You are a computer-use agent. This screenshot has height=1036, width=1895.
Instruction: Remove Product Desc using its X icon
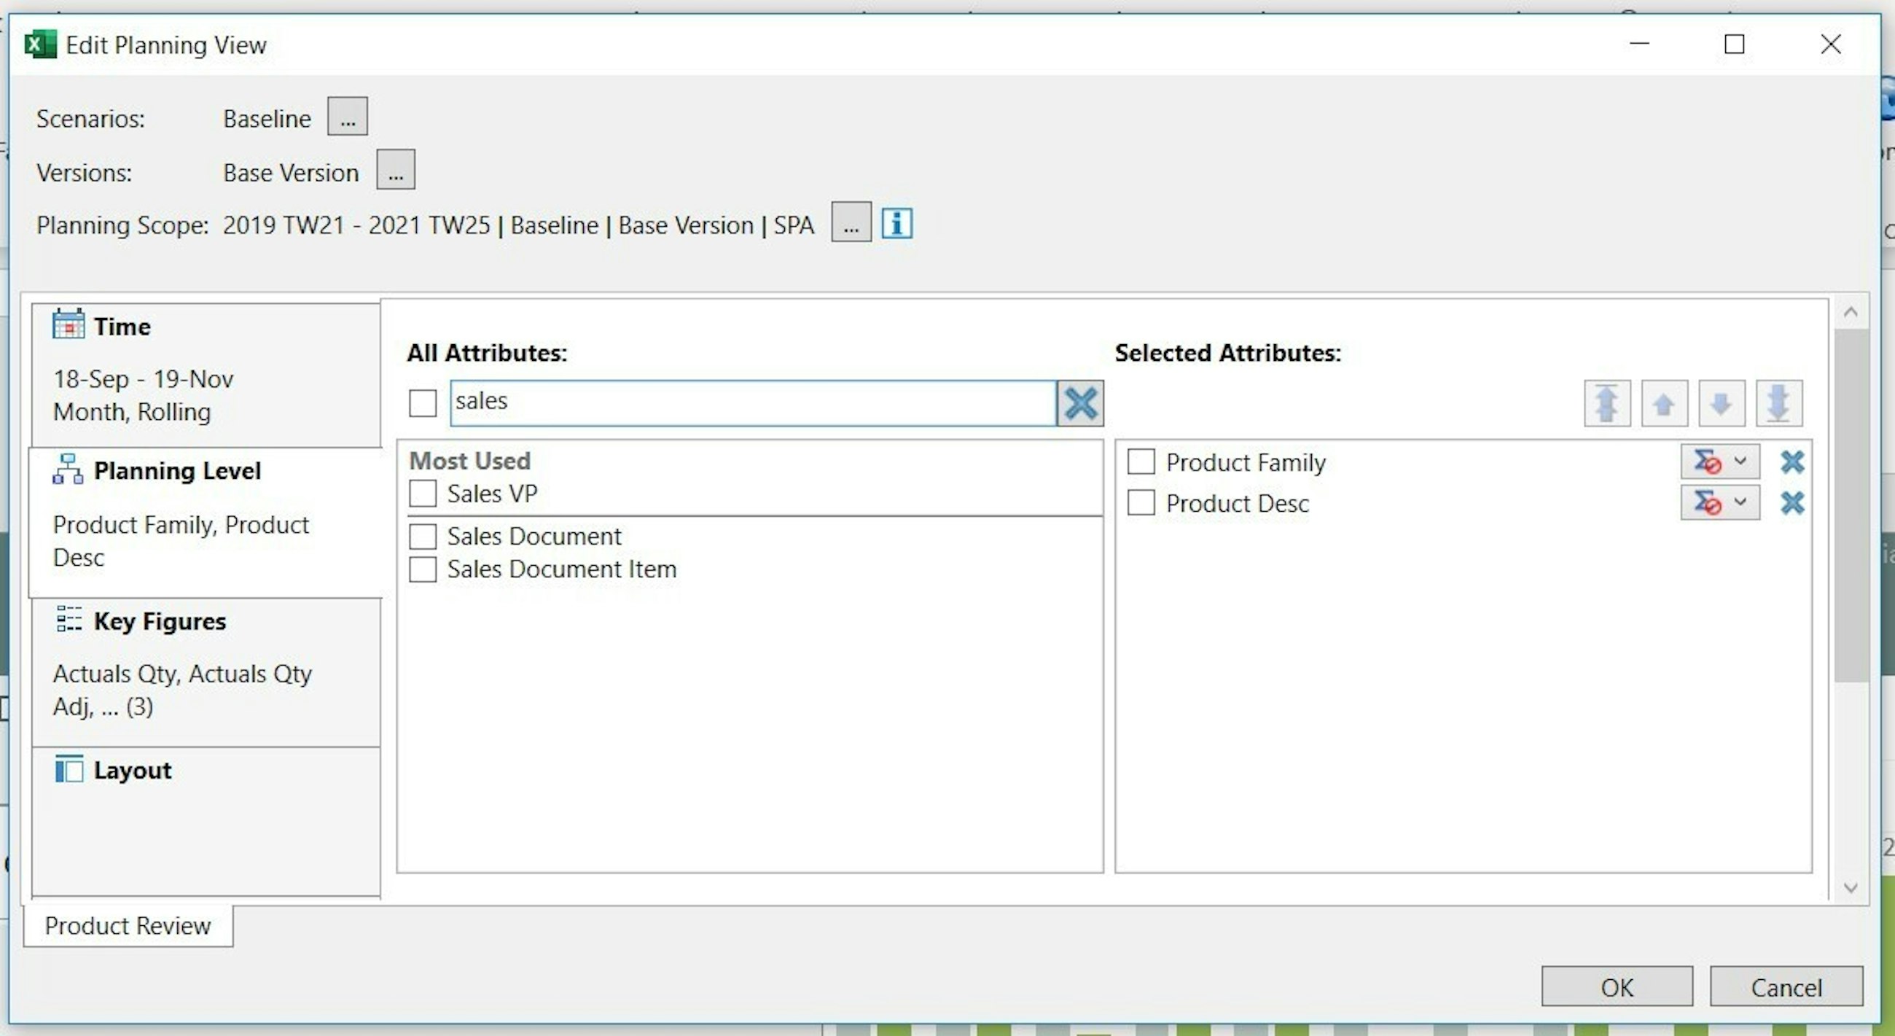pyautogui.click(x=1792, y=502)
